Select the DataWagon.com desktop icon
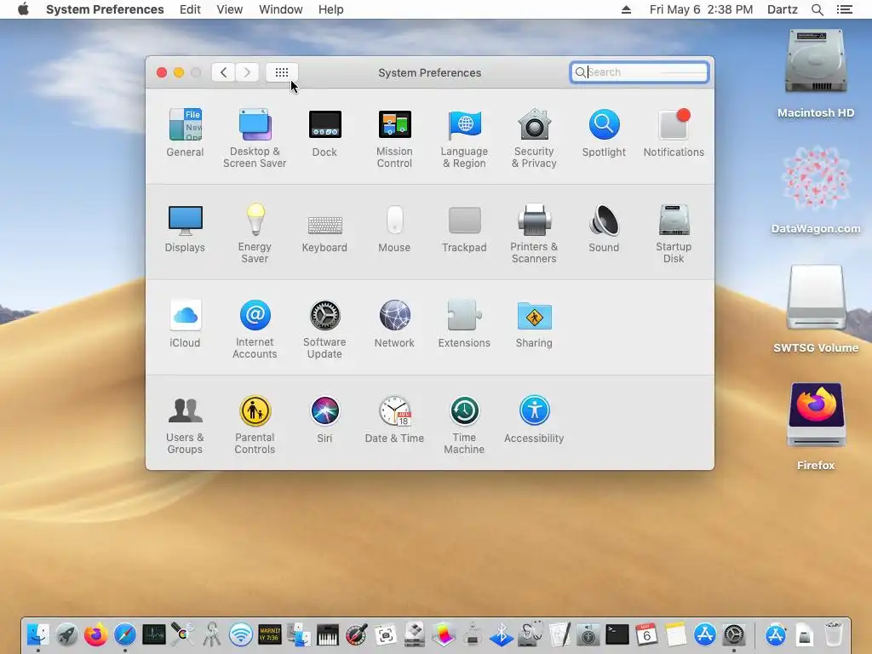This screenshot has height=654, width=872. [x=816, y=190]
